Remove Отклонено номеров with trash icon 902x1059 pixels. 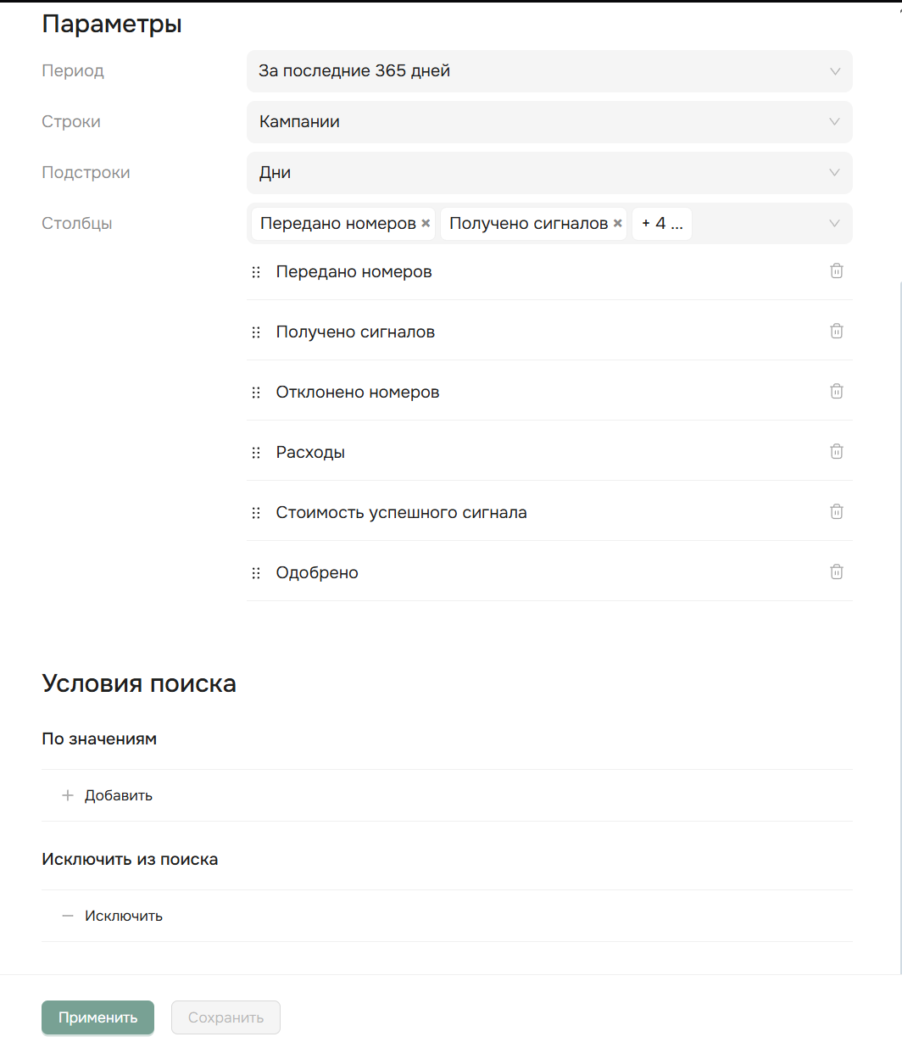click(x=836, y=392)
